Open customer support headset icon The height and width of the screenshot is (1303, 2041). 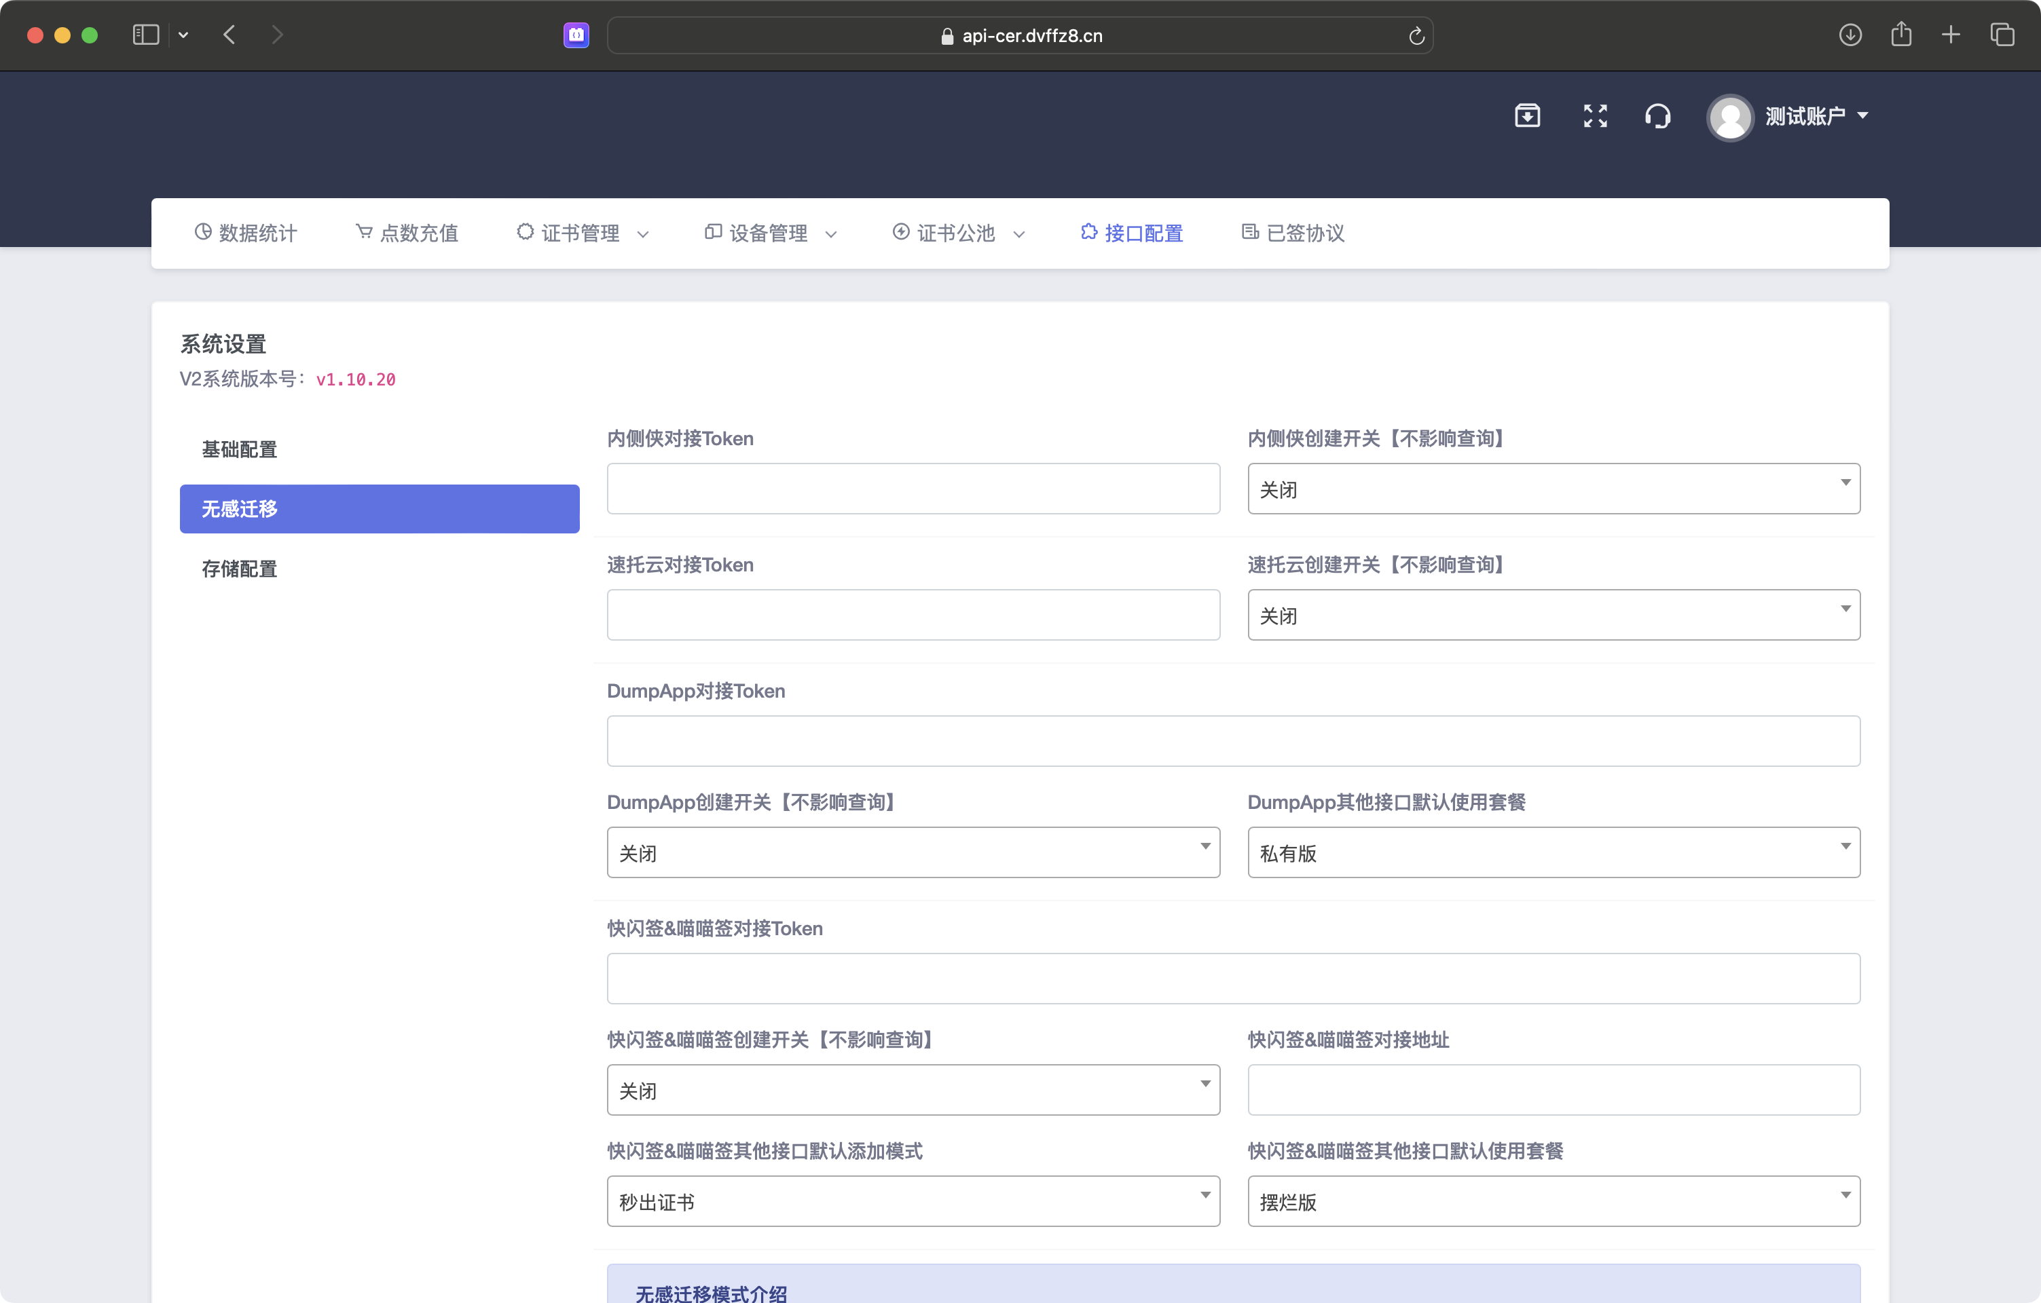click(1658, 115)
